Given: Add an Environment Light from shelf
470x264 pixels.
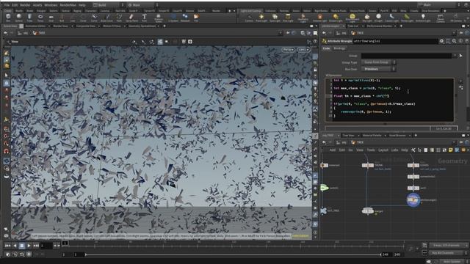Looking at the screenshot, I should [352, 18].
